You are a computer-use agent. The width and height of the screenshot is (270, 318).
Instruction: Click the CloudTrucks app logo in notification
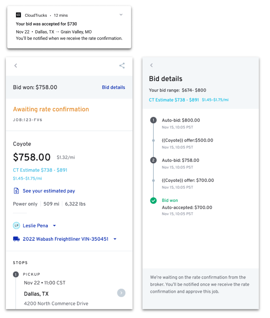click(x=18, y=15)
